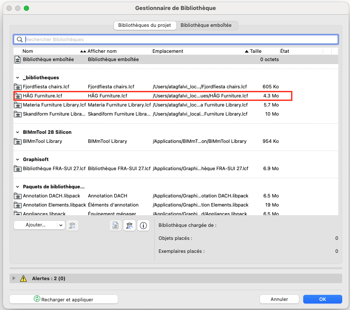Click the 605 Ko size value
350x310 pixels.
(271, 87)
